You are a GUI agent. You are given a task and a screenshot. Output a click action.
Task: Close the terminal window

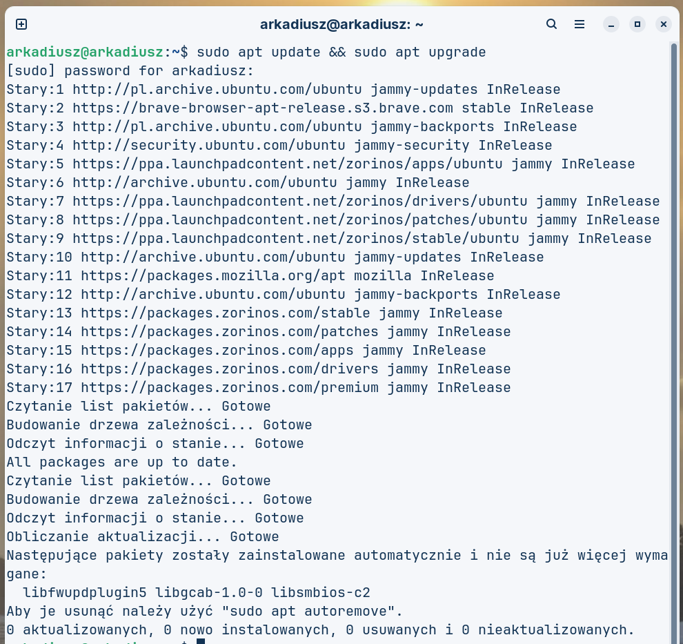point(664,24)
